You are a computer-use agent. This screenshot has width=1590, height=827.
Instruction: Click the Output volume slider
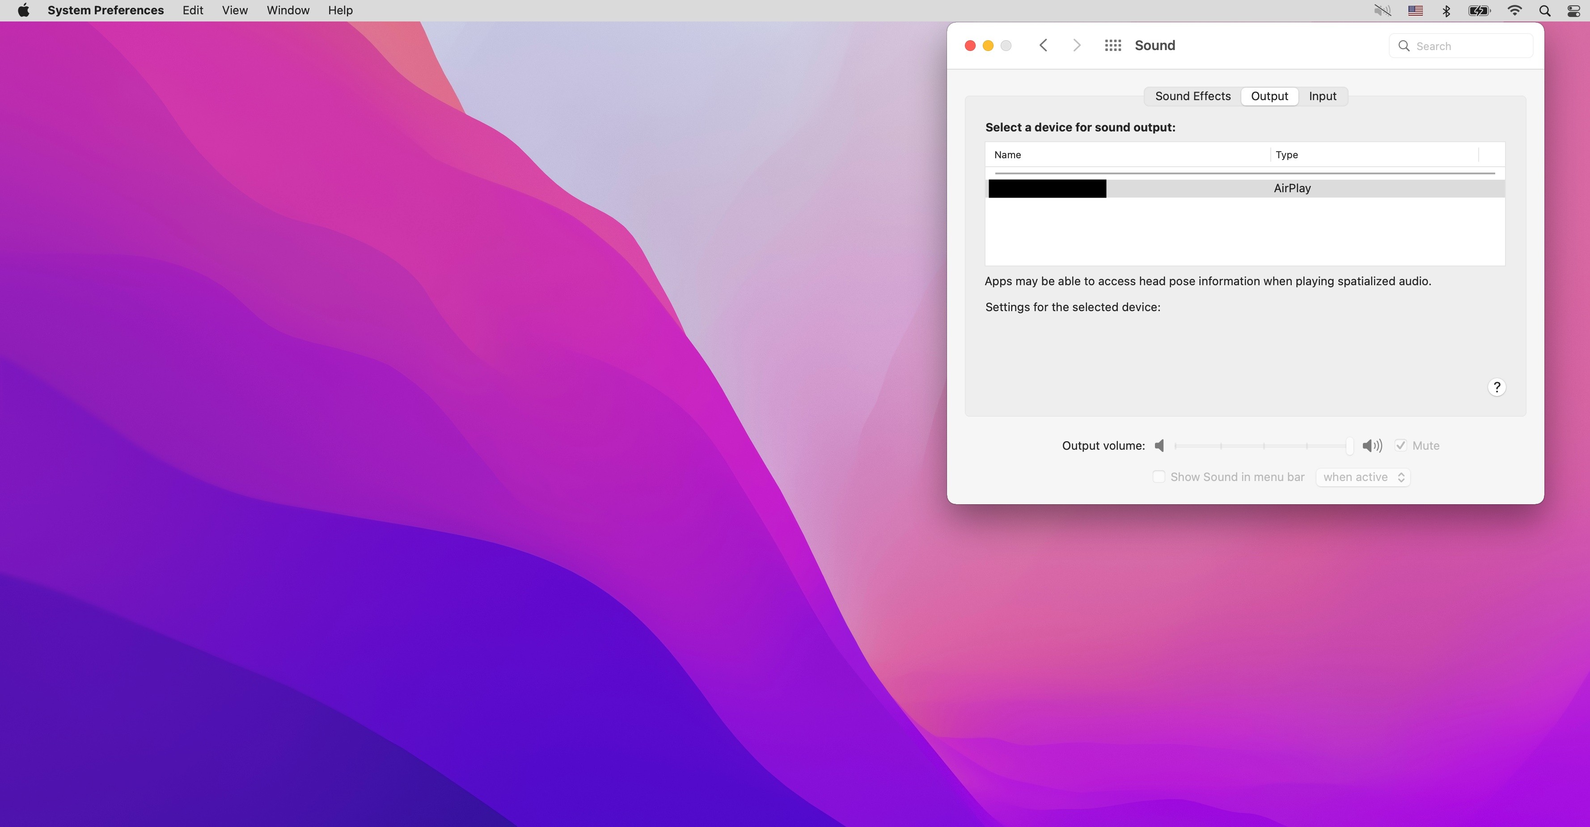coord(1263,446)
